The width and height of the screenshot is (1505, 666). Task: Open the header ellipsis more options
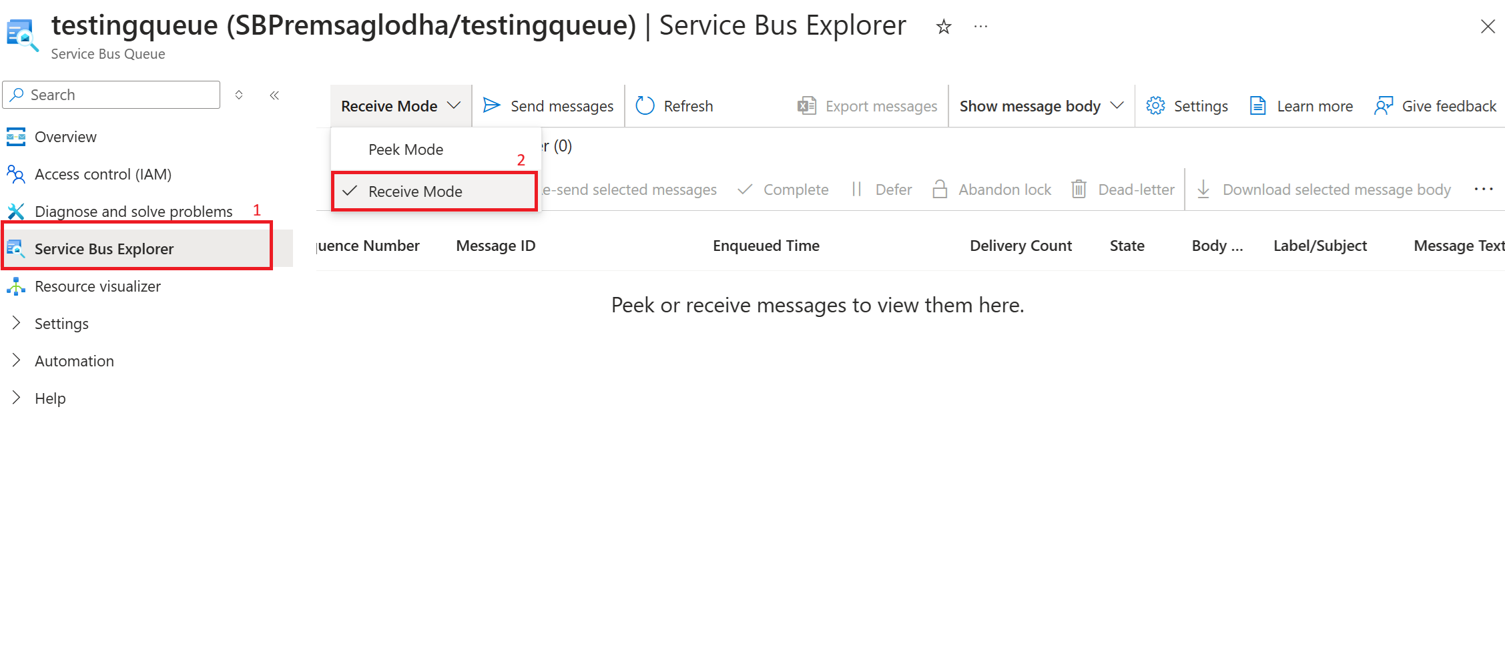click(x=980, y=27)
